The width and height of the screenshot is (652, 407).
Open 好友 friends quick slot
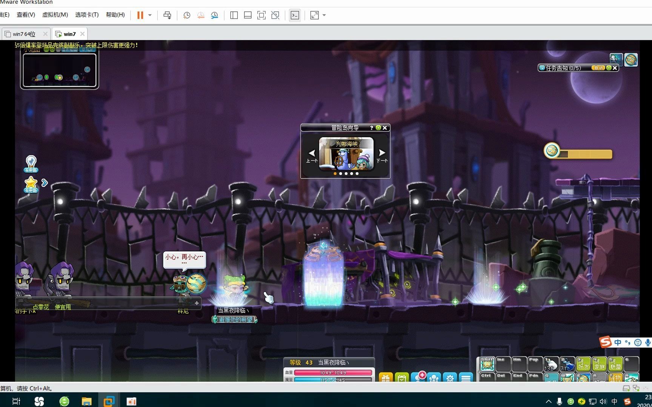583,364
